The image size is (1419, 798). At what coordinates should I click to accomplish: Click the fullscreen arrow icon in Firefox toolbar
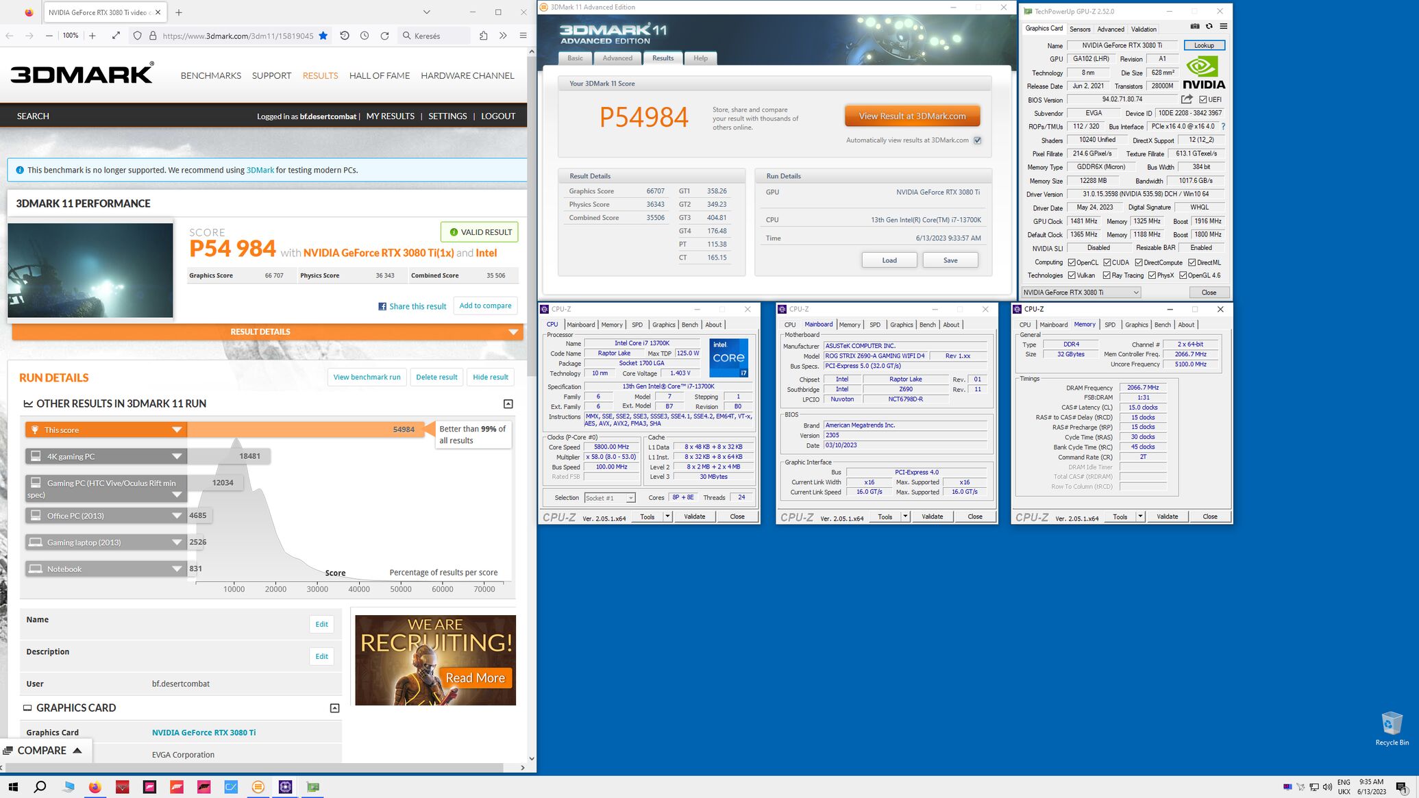(x=116, y=36)
